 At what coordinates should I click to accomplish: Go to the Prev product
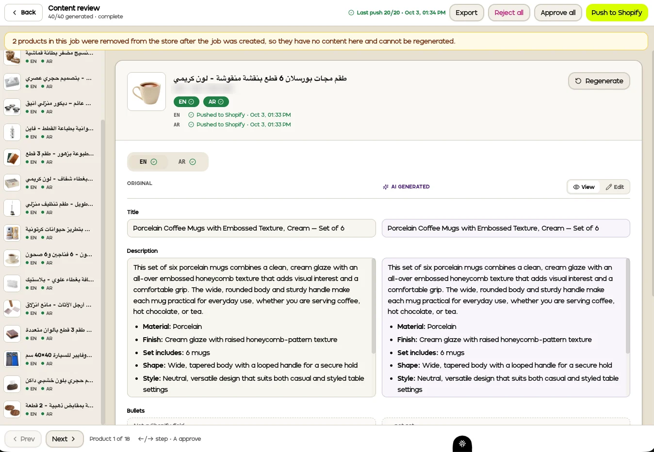[23, 439]
